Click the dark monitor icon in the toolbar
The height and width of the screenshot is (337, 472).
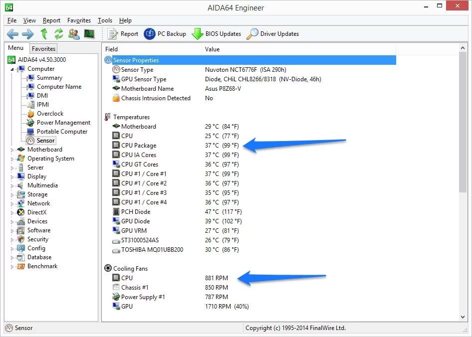pyautogui.click(x=90, y=33)
